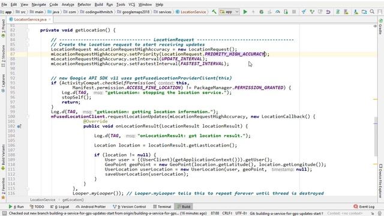
Task: Click the Apply Changes lightning icon
Action: pyautogui.click(x=253, y=11)
